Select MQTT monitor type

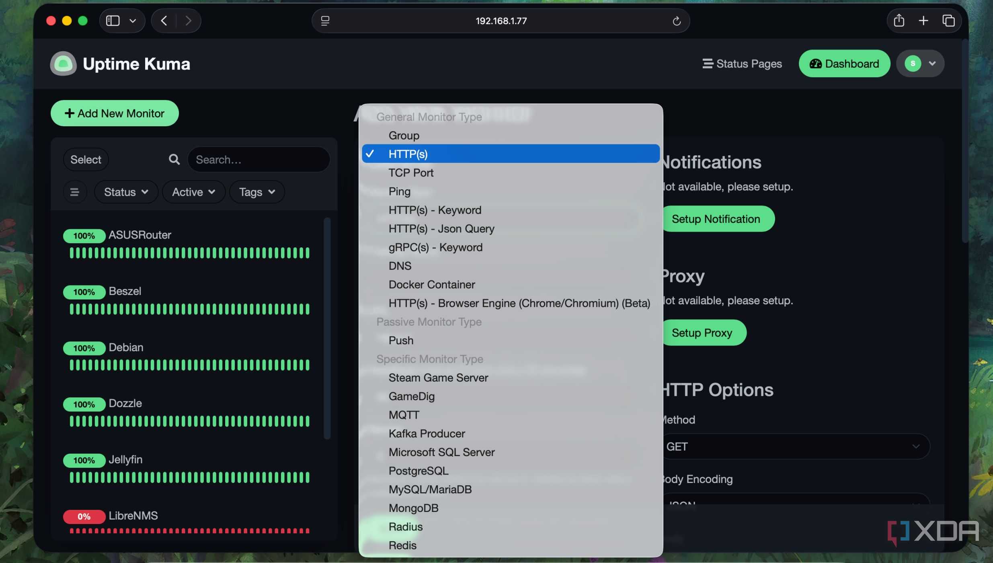[511, 415]
